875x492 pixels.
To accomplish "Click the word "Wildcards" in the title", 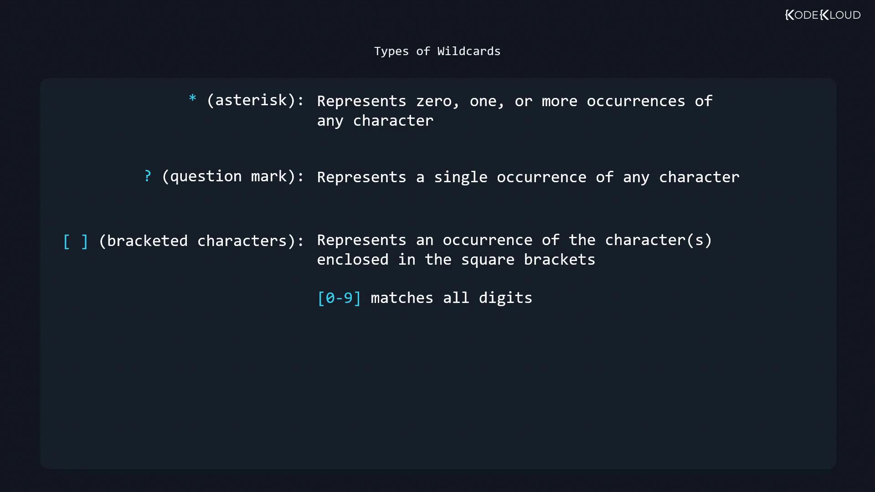I will 468,51.
